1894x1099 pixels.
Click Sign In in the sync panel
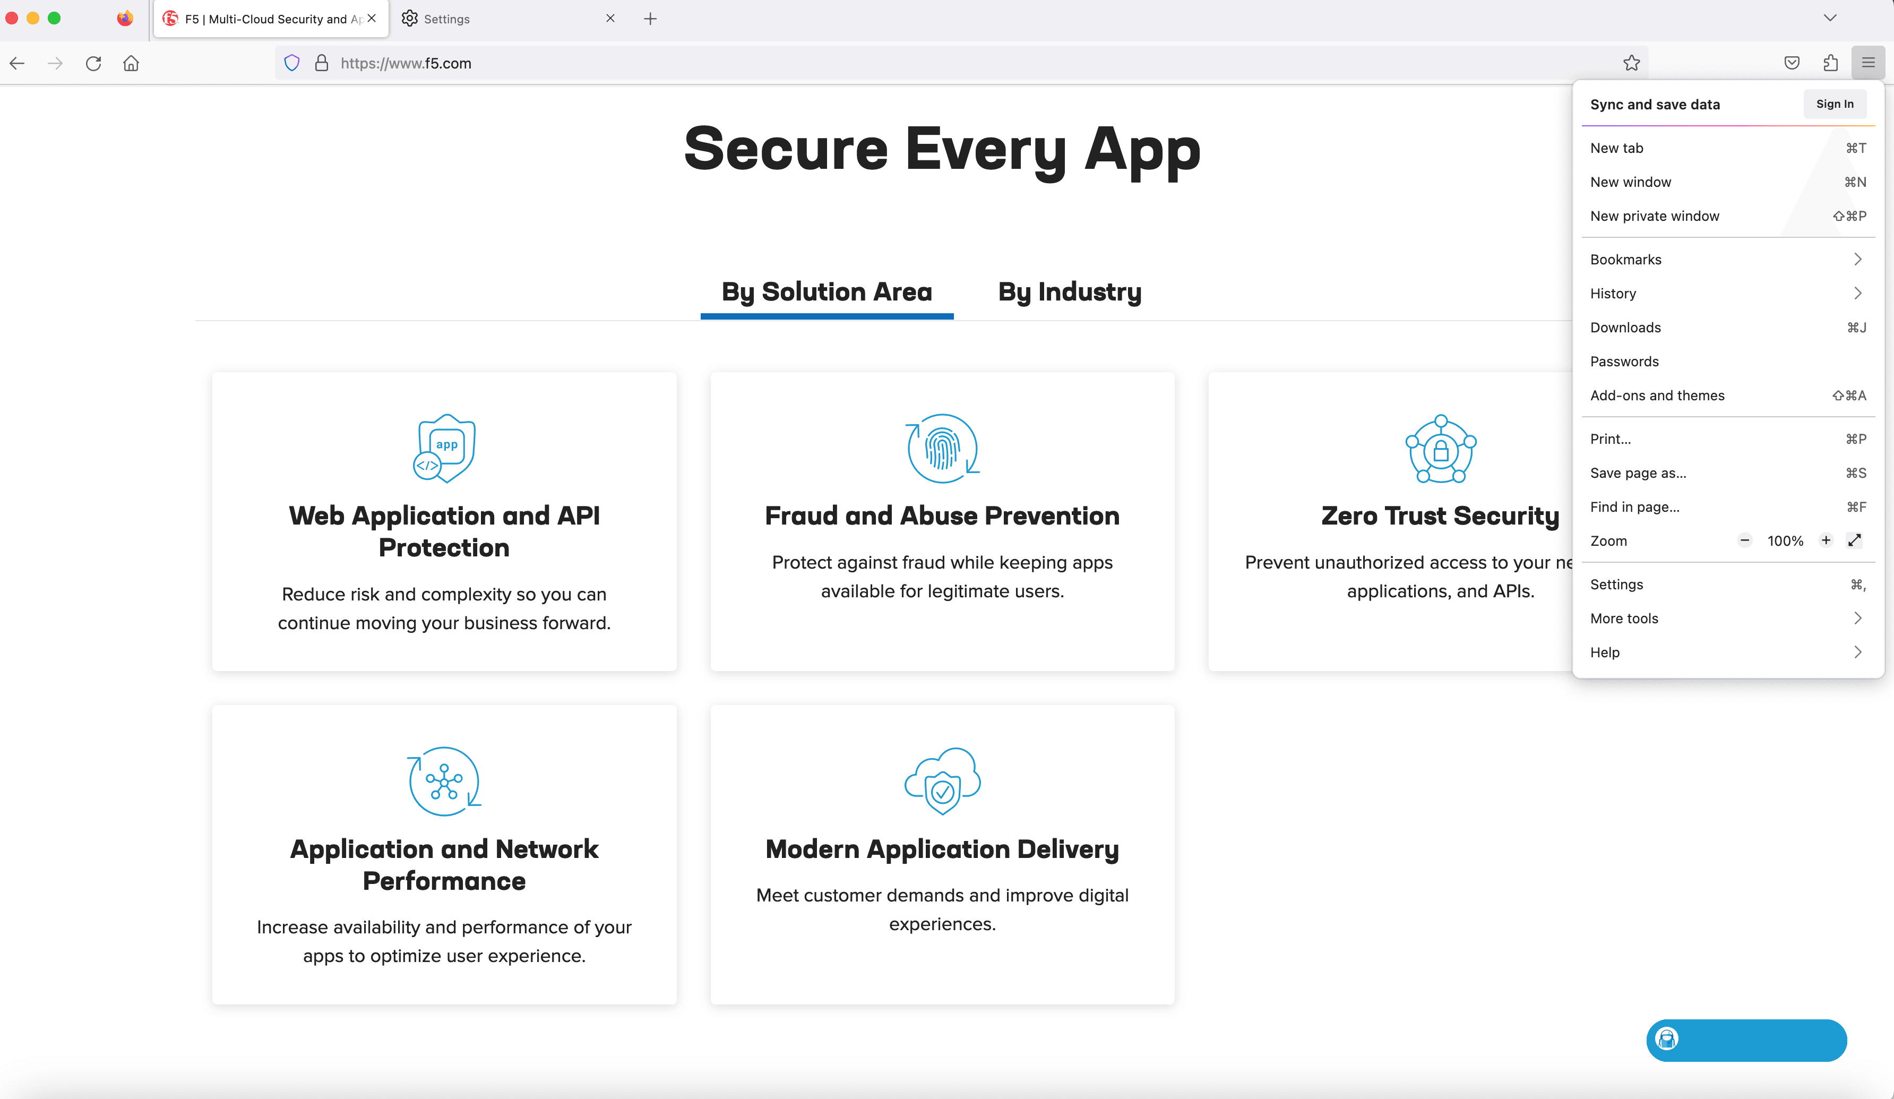click(1835, 104)
